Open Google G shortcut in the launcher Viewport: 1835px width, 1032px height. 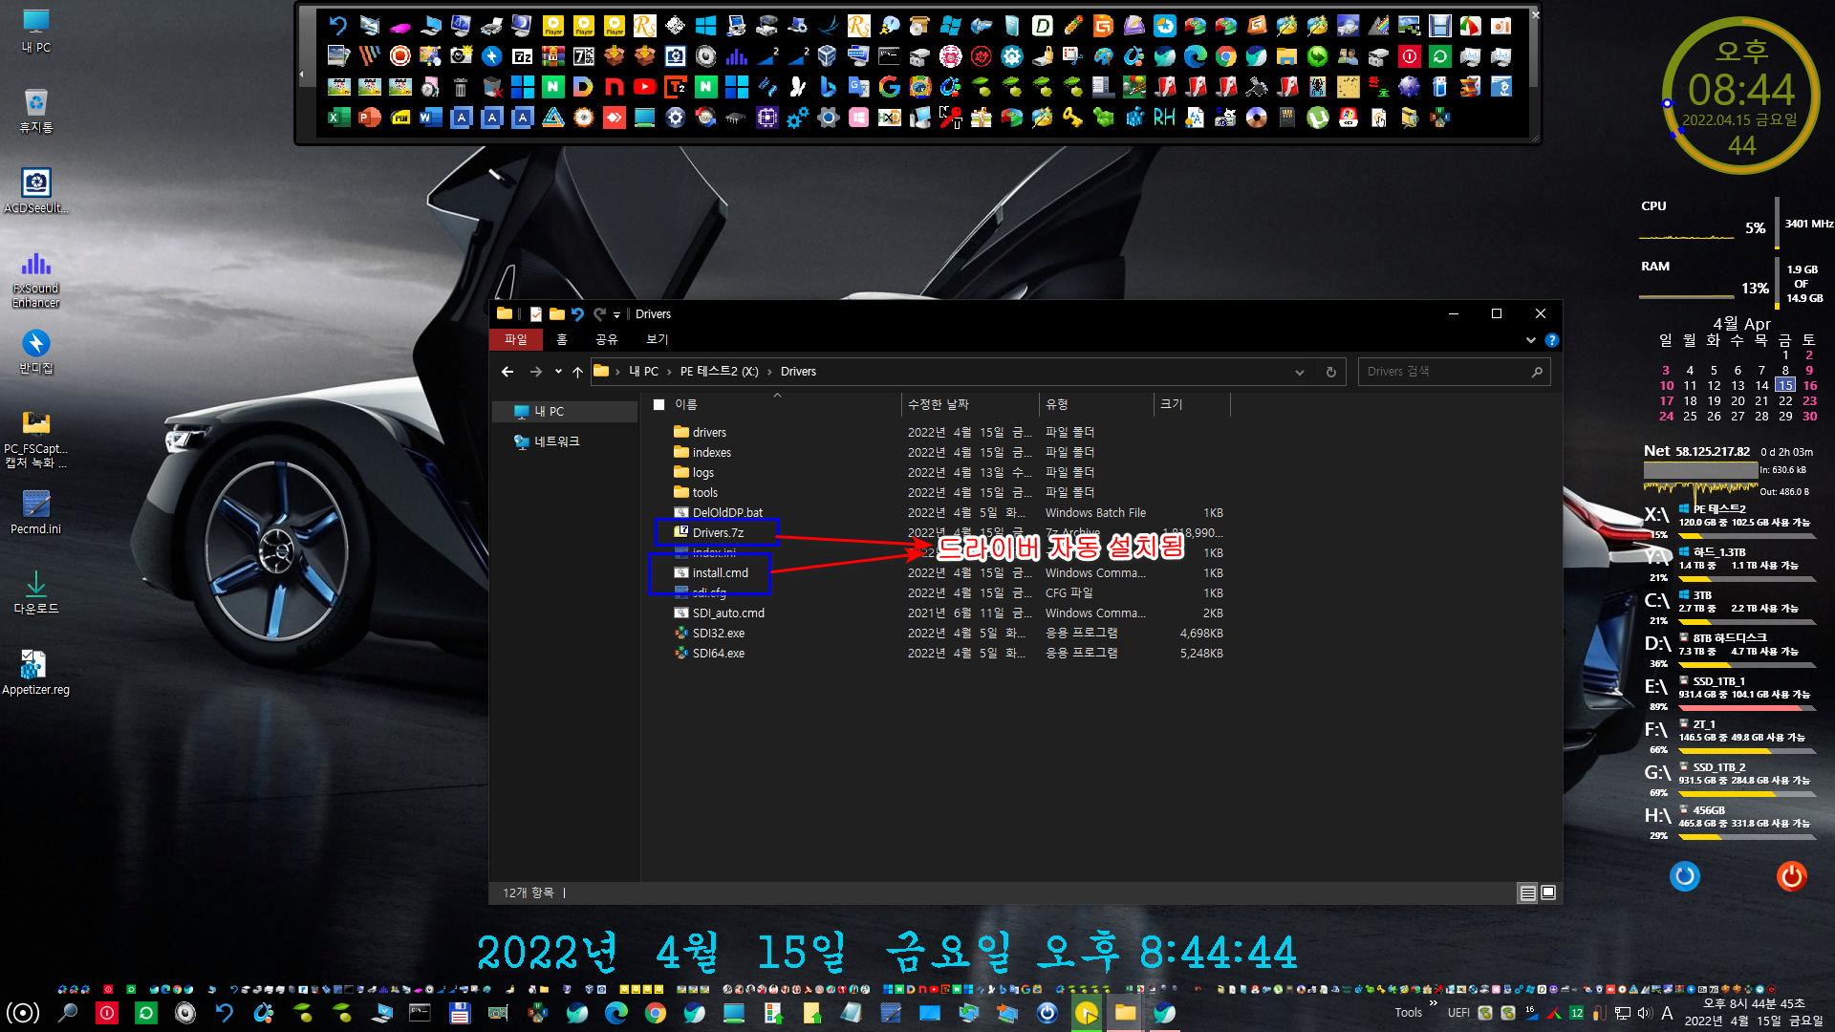coord(889,87)
